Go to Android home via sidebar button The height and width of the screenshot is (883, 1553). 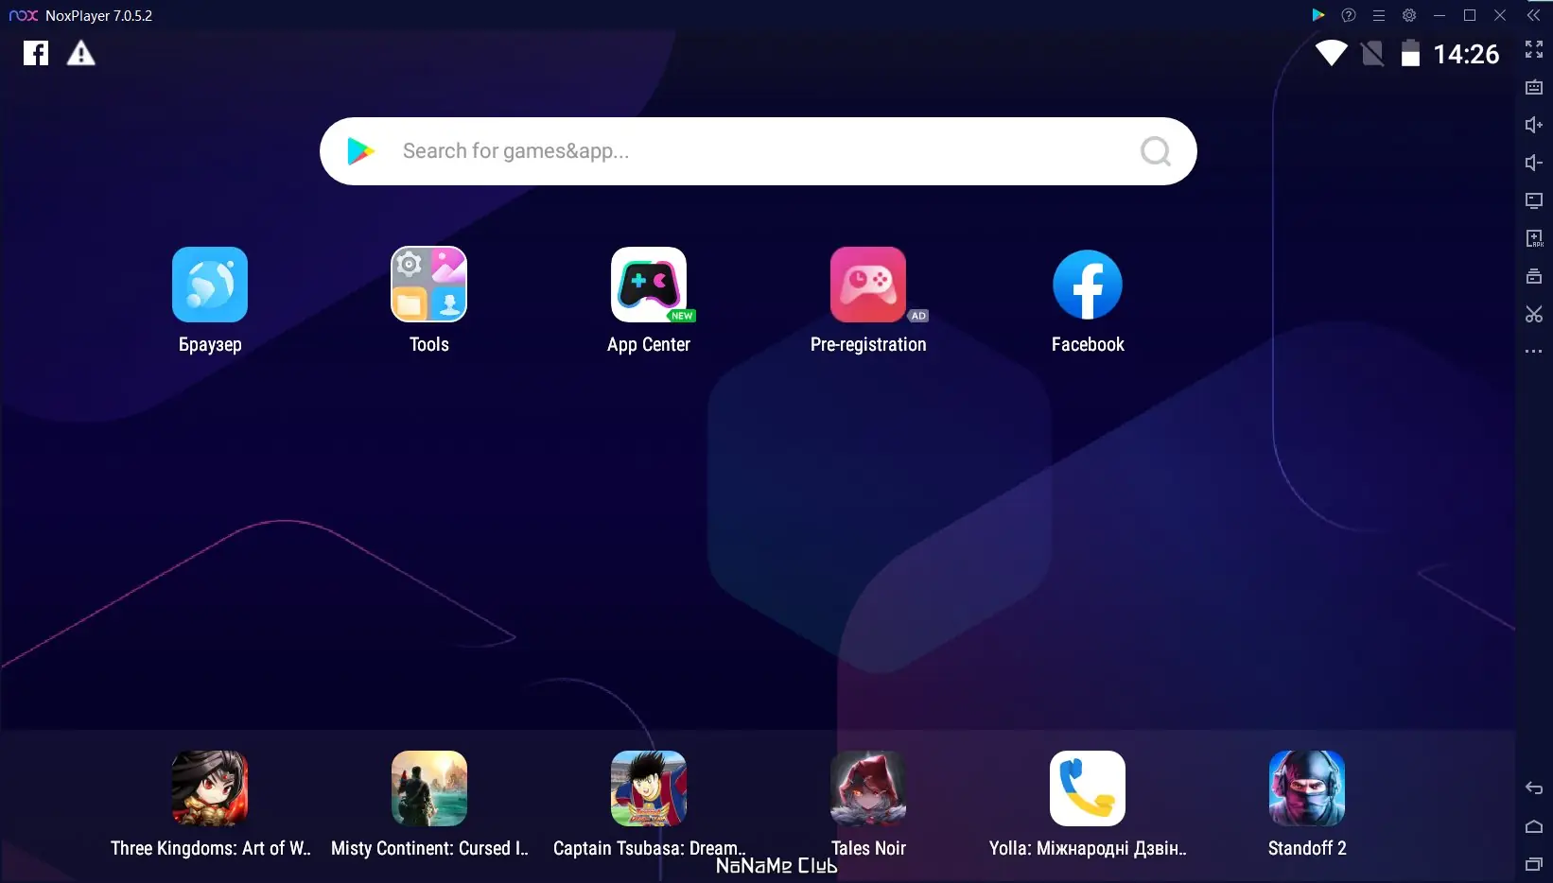[x=1534, y=826]
